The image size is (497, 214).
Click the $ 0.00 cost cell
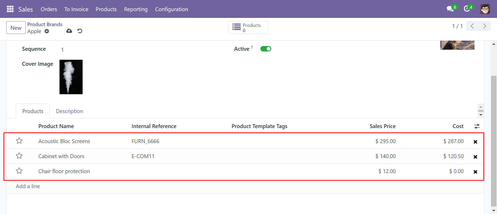click(456, 171)
